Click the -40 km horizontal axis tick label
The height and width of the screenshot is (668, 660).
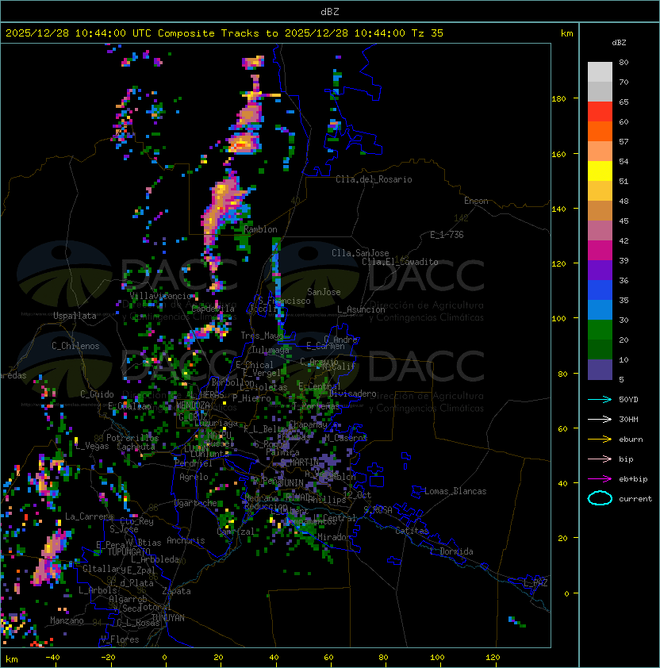point(52,658)
